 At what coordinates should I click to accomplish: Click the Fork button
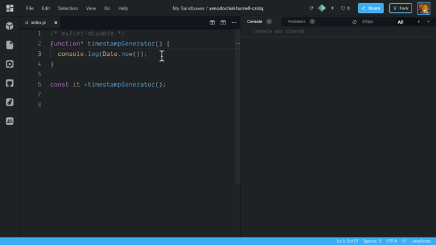400,8
